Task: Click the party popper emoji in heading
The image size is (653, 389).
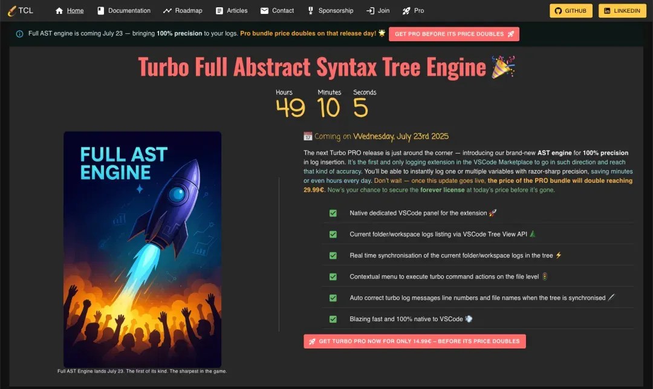Action: coord(503,67)
